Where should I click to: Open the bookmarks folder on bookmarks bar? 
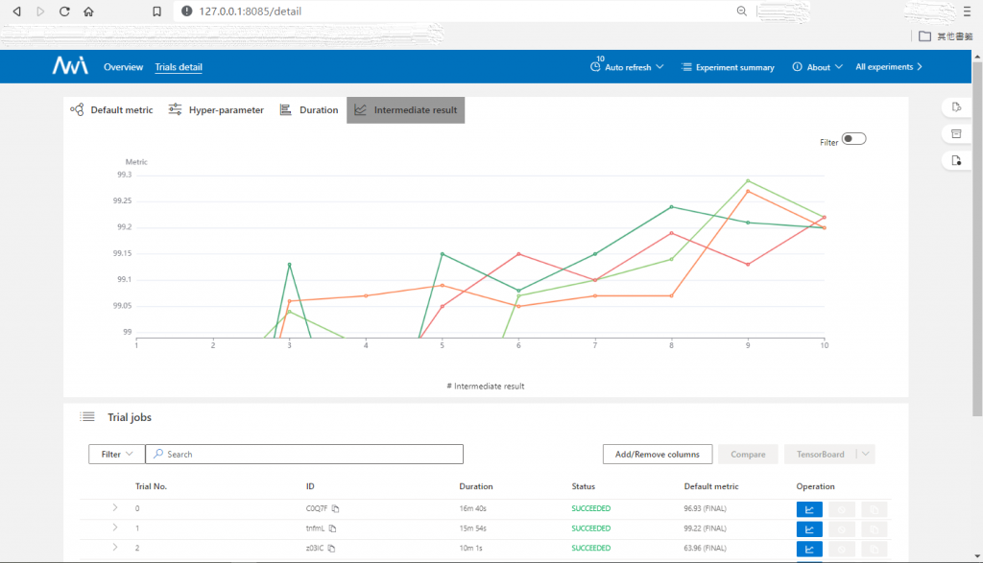click(924, 36)
